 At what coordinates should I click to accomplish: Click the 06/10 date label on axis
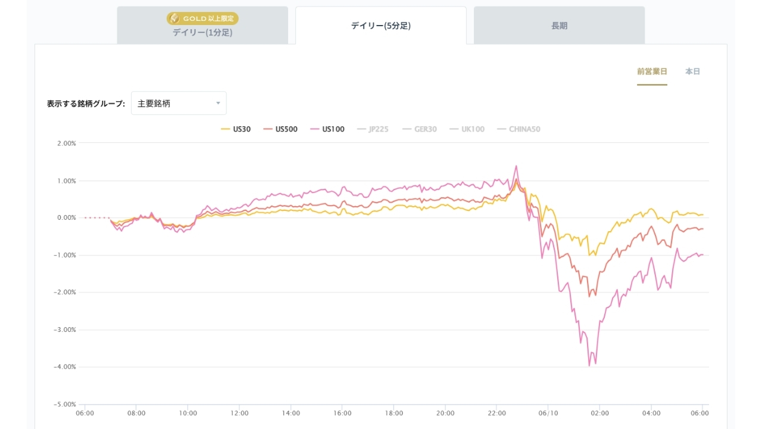pyautogui.click(x=548, y=413)
